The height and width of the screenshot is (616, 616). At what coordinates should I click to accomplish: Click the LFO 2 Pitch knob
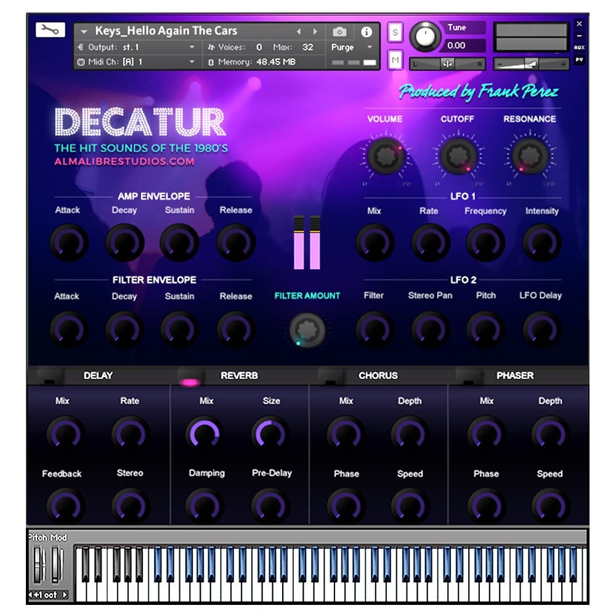coord(485,329)
